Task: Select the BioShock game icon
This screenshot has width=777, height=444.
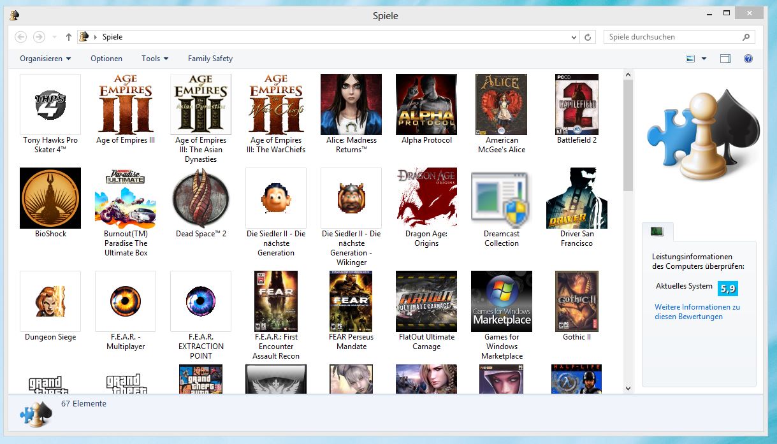Action: coord(50,197)
